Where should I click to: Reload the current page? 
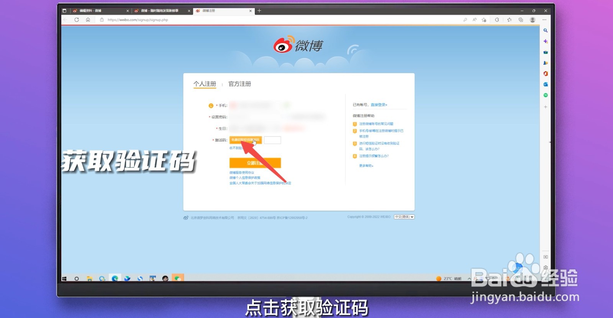point(77,20)
